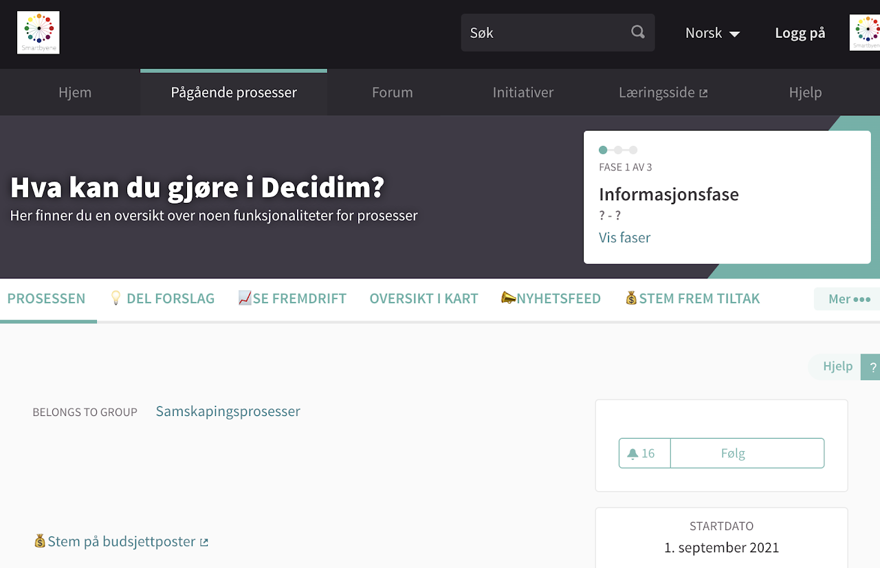Open the Læringsside menu item
Image resolution: width=880 pixels, height=568 pixels.
663,92
